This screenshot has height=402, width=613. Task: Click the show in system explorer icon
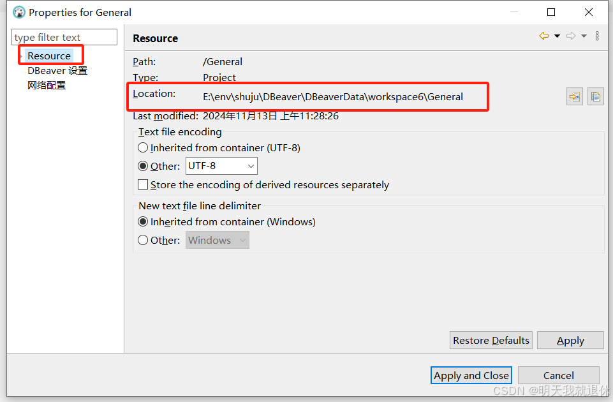(575, 96)
